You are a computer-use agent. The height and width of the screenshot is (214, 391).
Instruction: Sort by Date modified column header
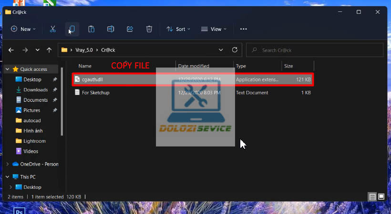click(x=194, y=66)
